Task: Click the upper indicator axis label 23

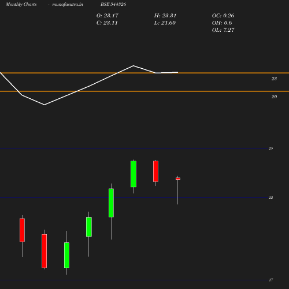Action: [274, 79]
